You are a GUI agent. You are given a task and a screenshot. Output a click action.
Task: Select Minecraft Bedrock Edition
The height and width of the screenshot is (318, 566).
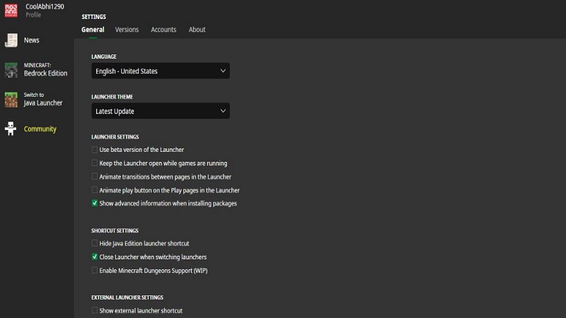pos(45,69)
